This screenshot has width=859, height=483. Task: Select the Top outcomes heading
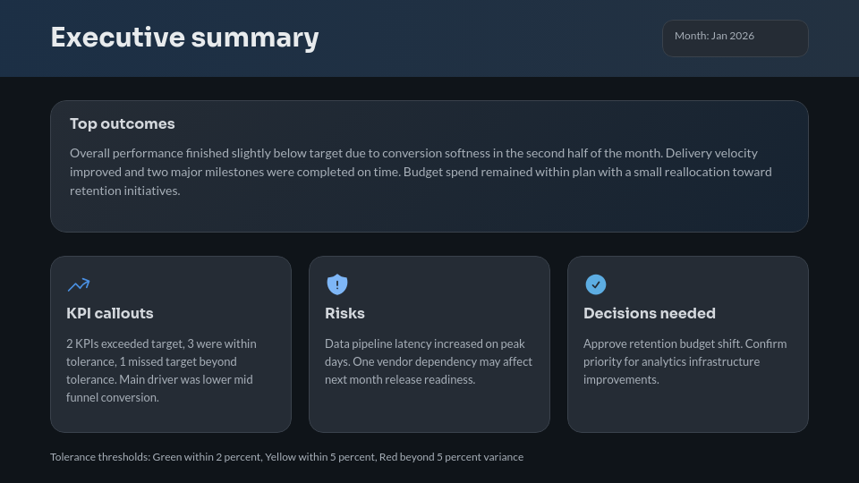pyautogui.click(x=123, y=123)
